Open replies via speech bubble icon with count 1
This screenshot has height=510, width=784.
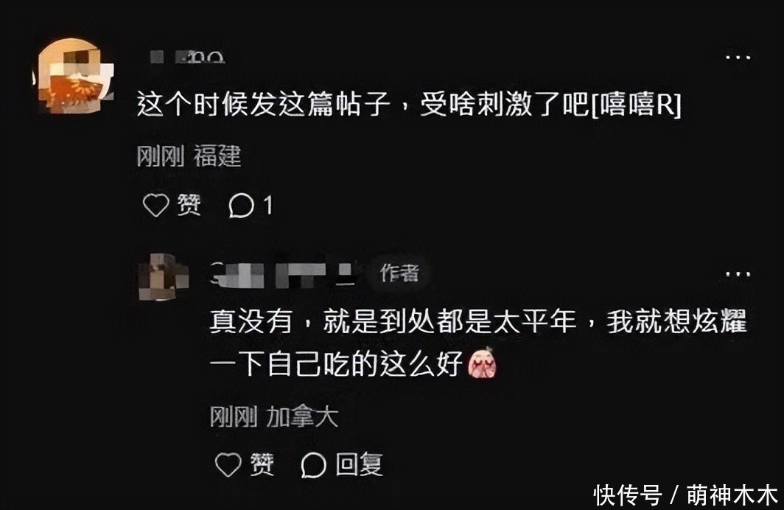point(241,206)
